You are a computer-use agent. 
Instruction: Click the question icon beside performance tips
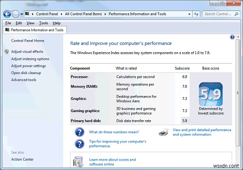(79, 144)
